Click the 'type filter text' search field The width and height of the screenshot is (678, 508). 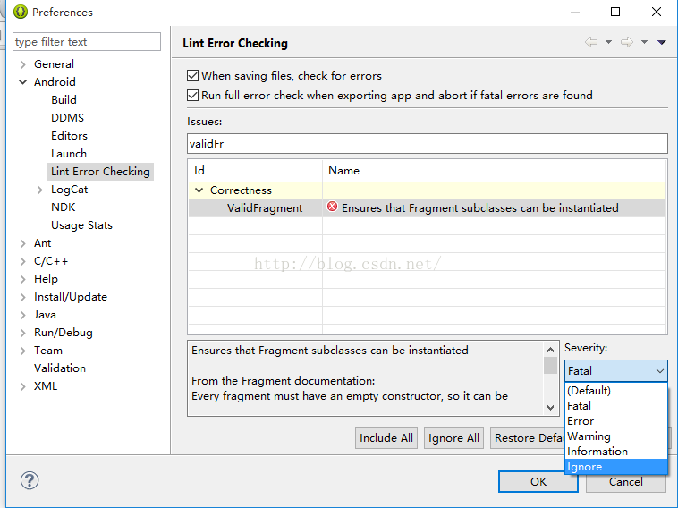click(87, 41)
